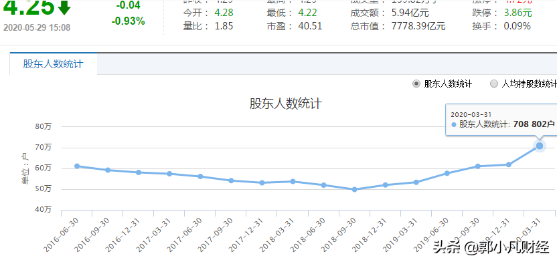The image size is (557, 262).
Task: Click the 今开 4.28 price value
Action: tap(224, 13)
